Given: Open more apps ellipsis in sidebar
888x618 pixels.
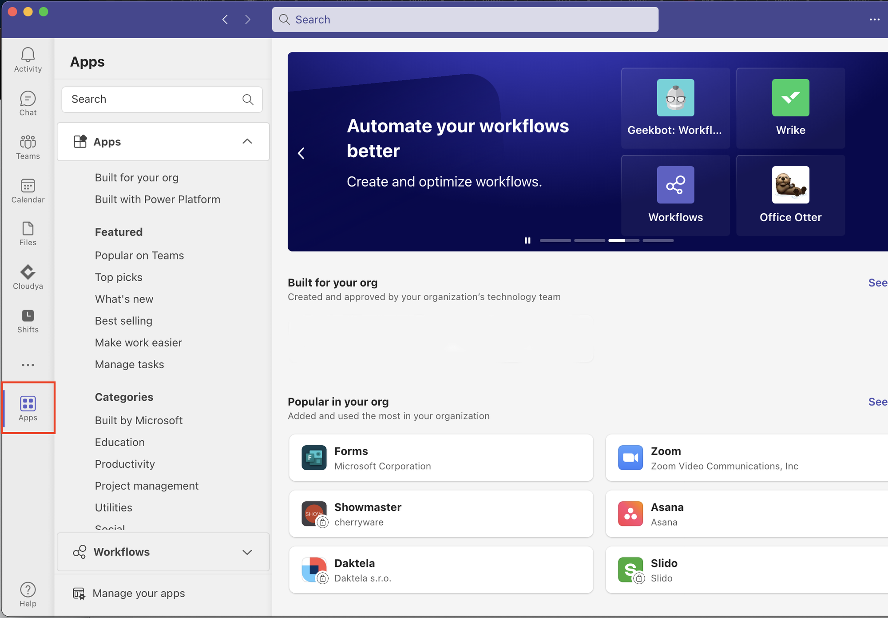Looking at the screenshot, I should [x=28, y=365].
